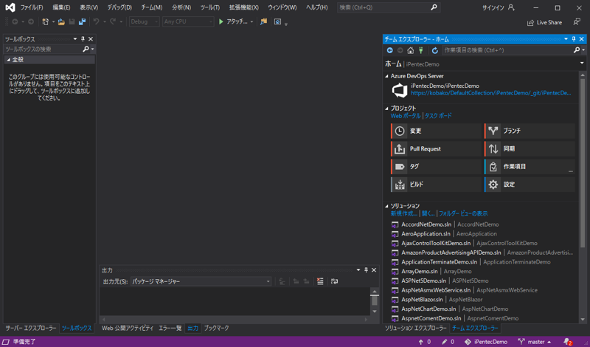Open the Debug configuration dropdown
Image resolution: width=590 pixels, height=347 pixels.
click(x=145, y=22)
